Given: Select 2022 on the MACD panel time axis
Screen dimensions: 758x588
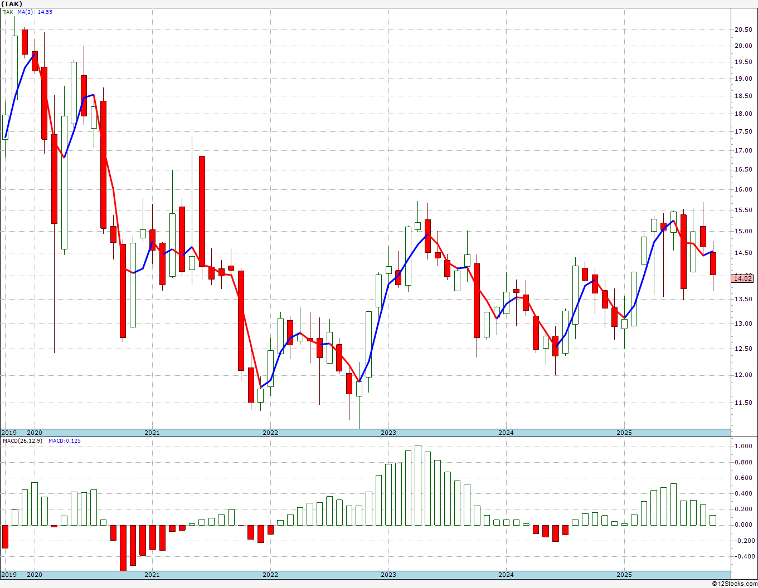Looking at the screenshot, I should pyautogui.click(x=270, y=575).
